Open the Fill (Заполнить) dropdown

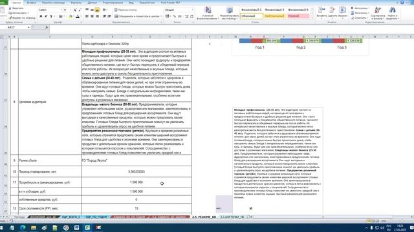(x=360, y=13)
